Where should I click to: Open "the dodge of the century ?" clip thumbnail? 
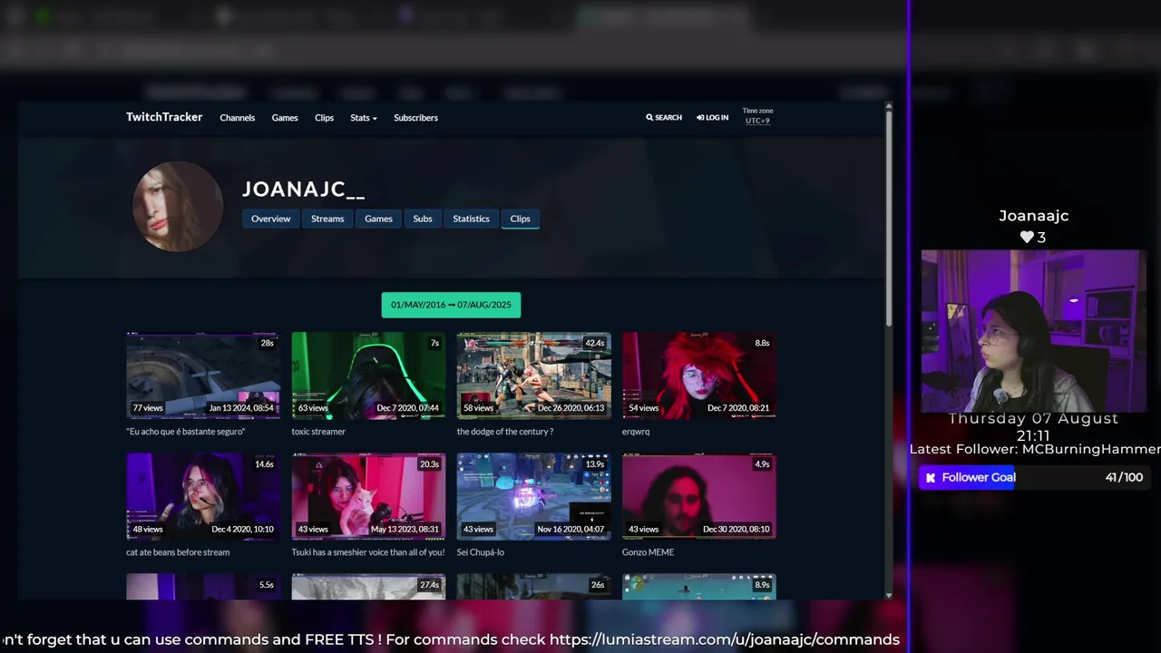[533, 375]
